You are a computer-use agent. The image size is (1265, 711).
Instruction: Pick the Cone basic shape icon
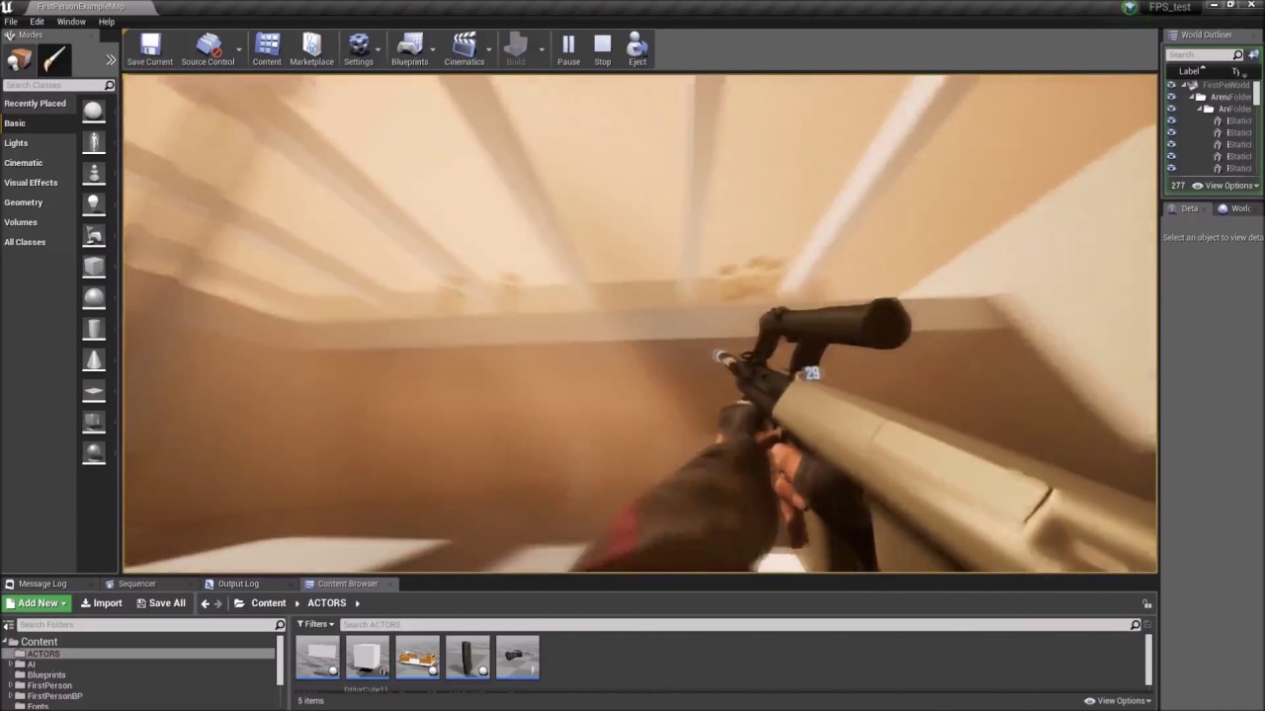coord(94,359)
